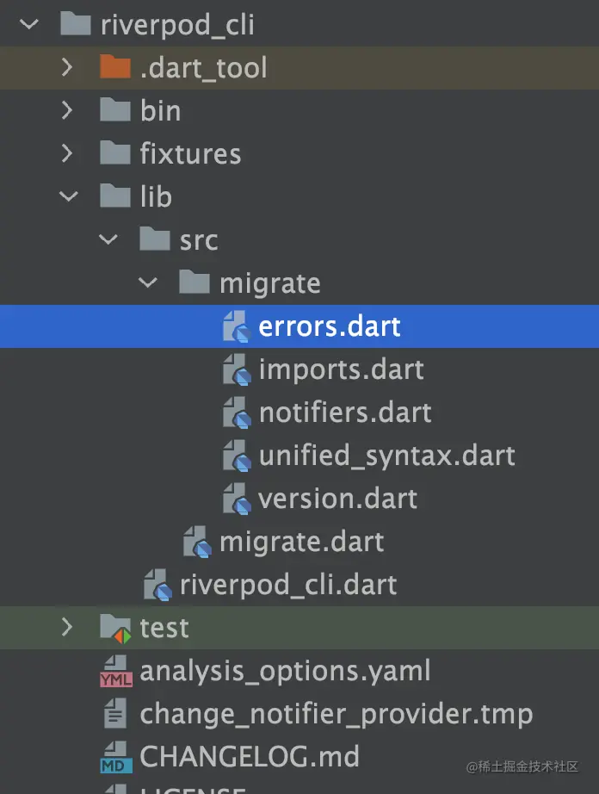Expand the test folder

(68, 628)
